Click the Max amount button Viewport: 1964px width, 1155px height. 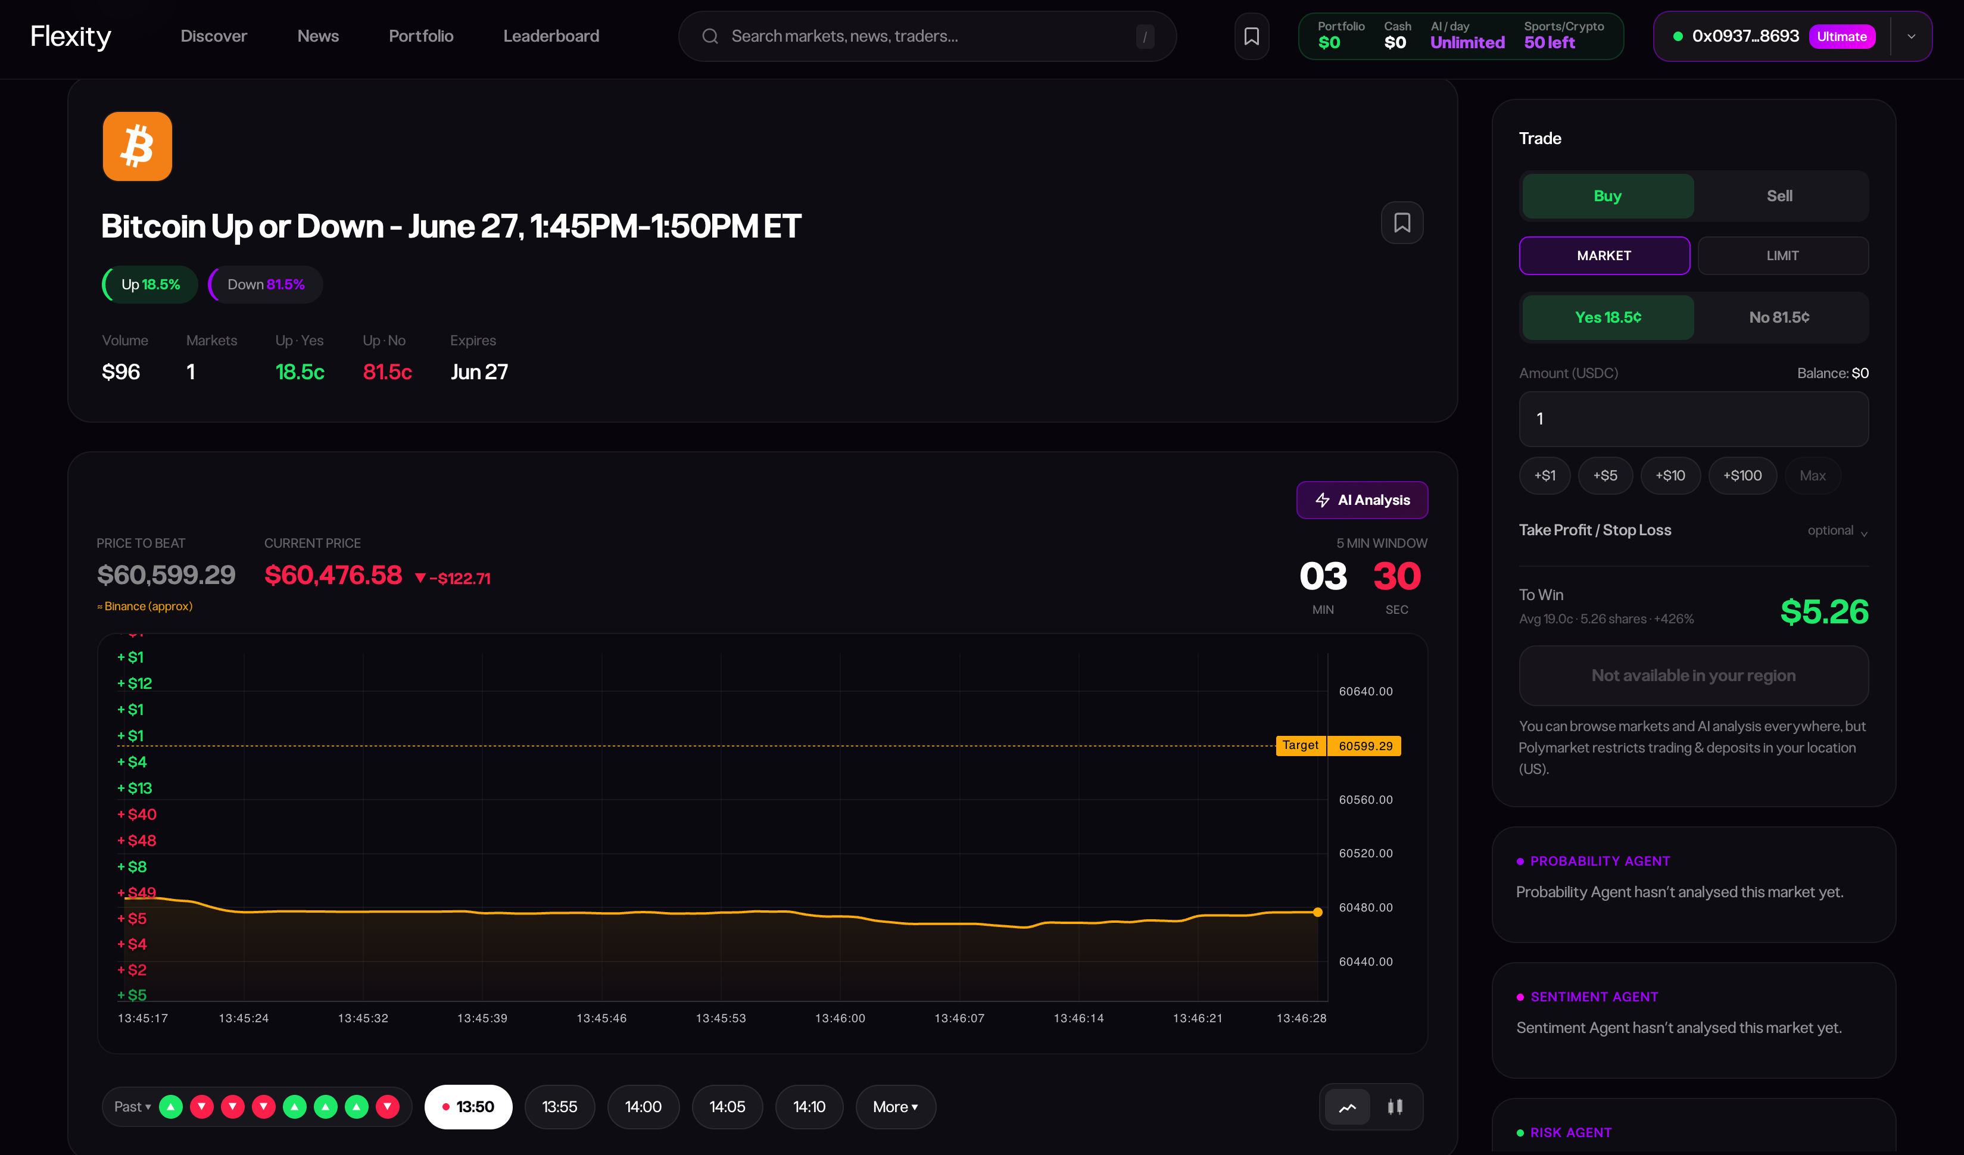(1813, 476)
